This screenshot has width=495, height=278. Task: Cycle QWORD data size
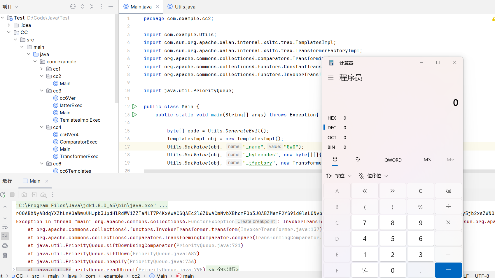click(x=393, y=160)
